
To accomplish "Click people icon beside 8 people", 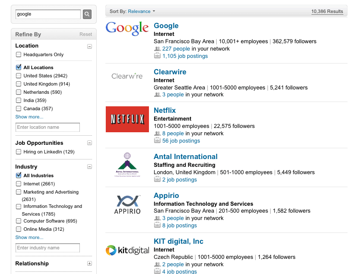I will [x=157, y=134].
